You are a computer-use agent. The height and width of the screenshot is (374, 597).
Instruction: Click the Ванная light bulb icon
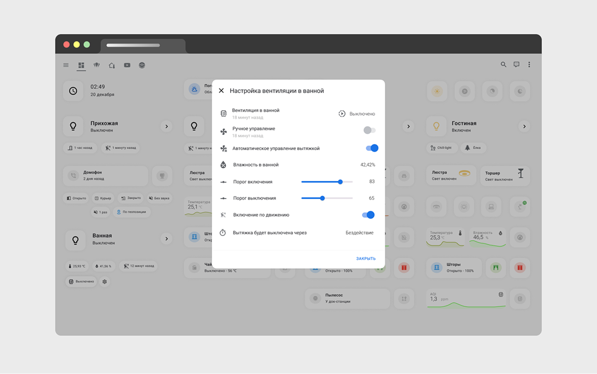pos(75,240)
